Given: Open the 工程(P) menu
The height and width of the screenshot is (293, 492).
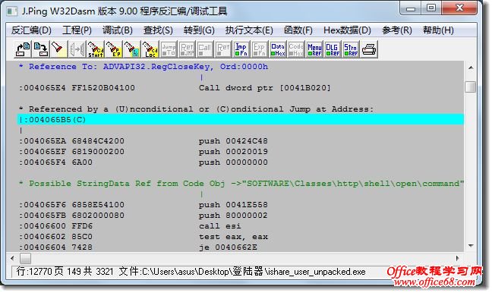Looking at the screenshot, I should [x=77, y=30].
